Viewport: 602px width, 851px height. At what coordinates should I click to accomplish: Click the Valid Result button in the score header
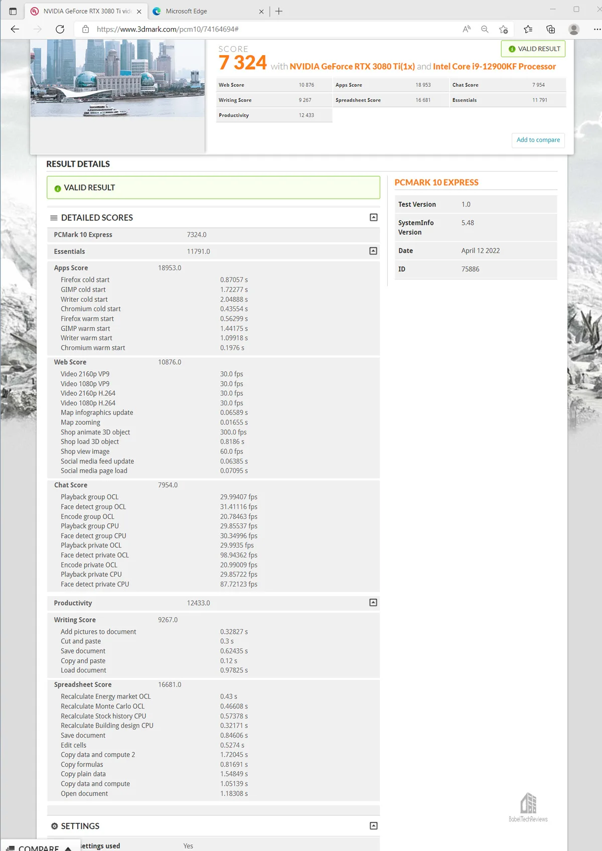point(533,49)
